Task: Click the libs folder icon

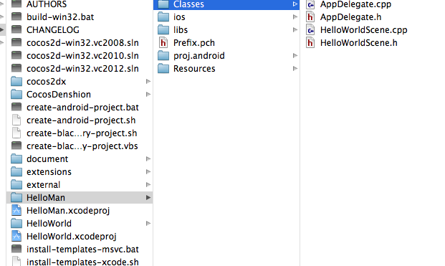Action: coord(163,29)
